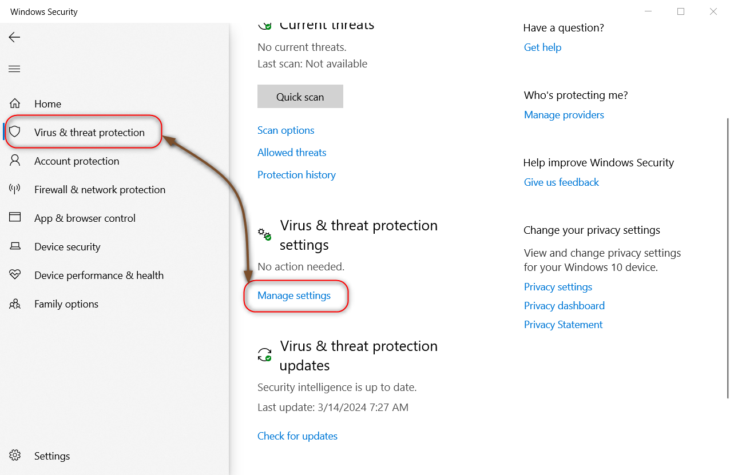Open Manage settings link
730x475 pixels.
point(294,296)
